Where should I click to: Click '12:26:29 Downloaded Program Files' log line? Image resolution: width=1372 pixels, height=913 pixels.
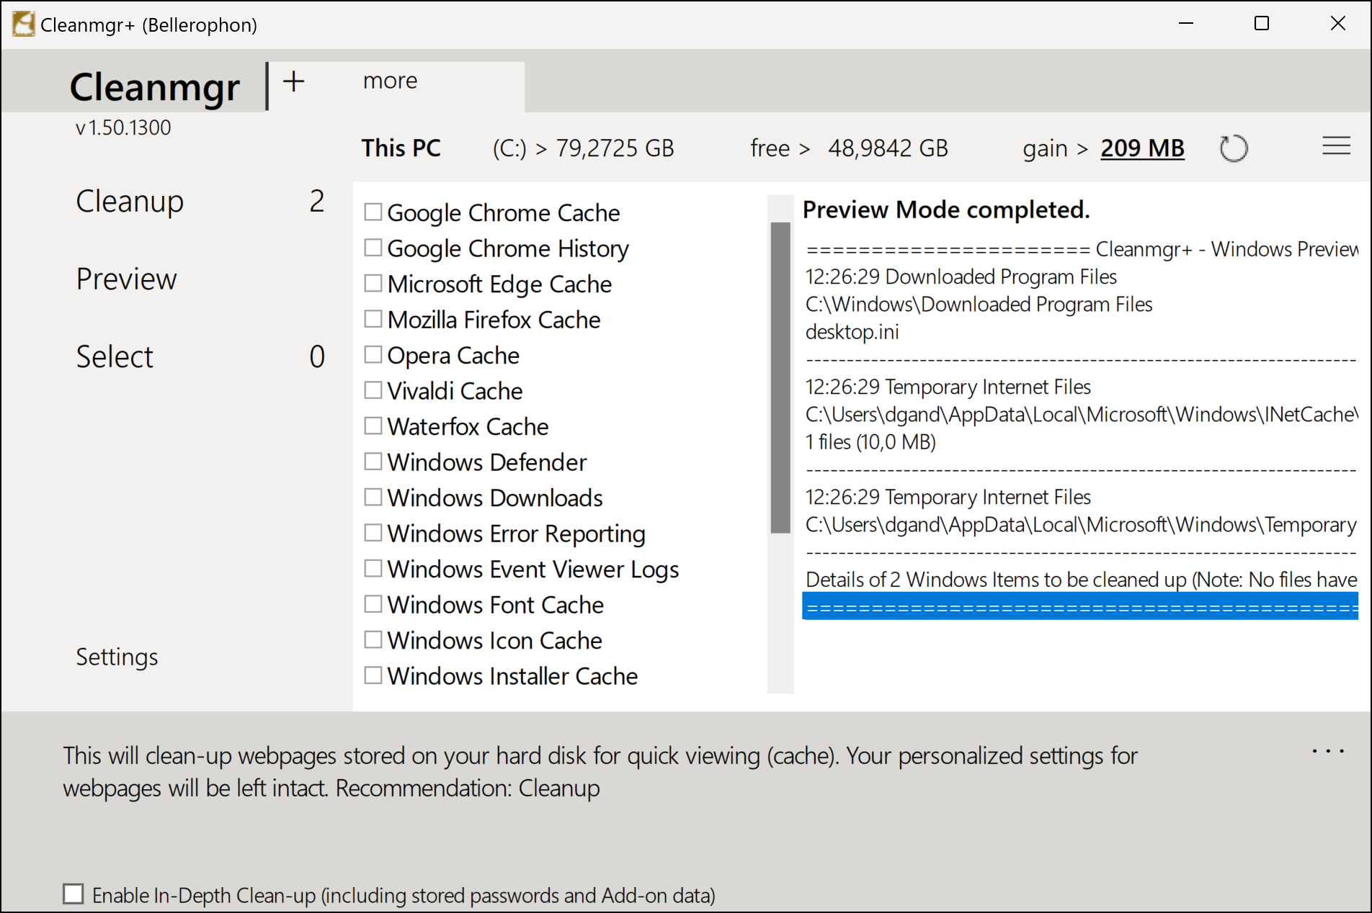pos(961,276)
